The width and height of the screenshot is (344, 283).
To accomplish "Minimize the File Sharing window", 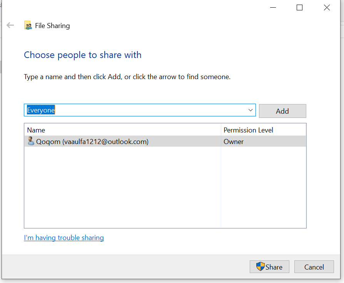I will [x=273, y=8].
